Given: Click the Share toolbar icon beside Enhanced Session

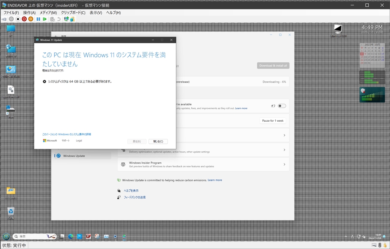Looking at the screenshot, I should (72, 19).
